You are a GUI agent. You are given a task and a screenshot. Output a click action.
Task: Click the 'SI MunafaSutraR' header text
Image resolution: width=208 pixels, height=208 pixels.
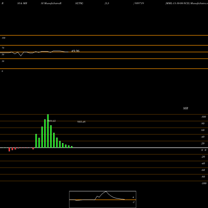[x=51, y=3]
